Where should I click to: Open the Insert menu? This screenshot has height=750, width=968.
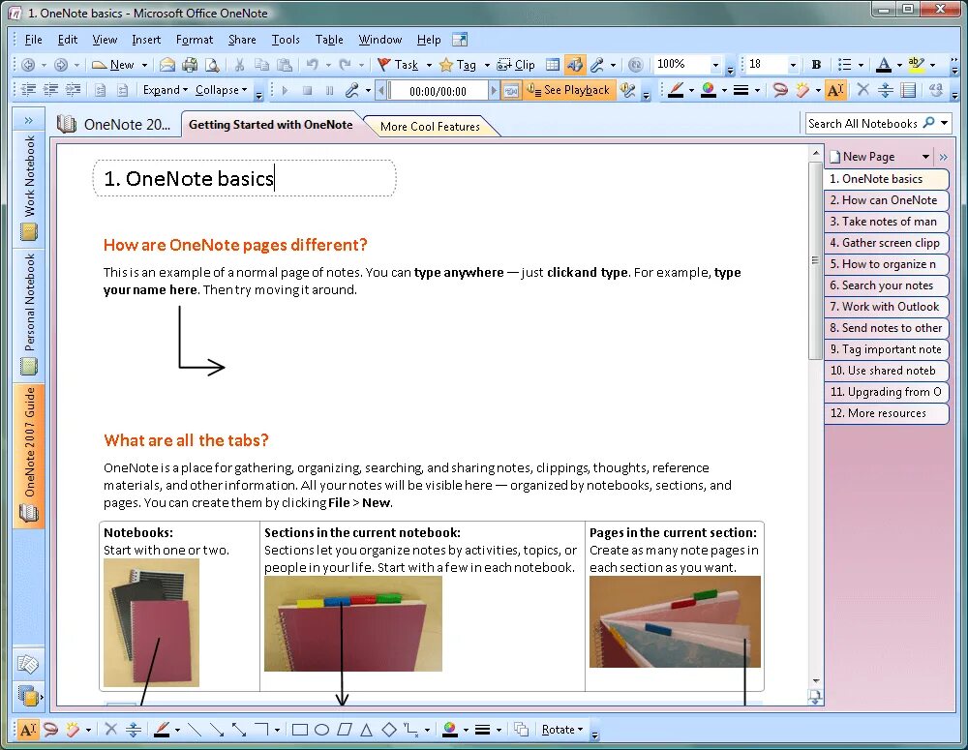146,40
